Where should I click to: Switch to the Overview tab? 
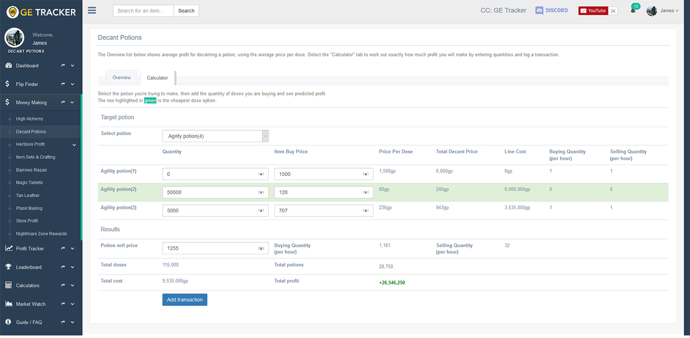(121, 78)
